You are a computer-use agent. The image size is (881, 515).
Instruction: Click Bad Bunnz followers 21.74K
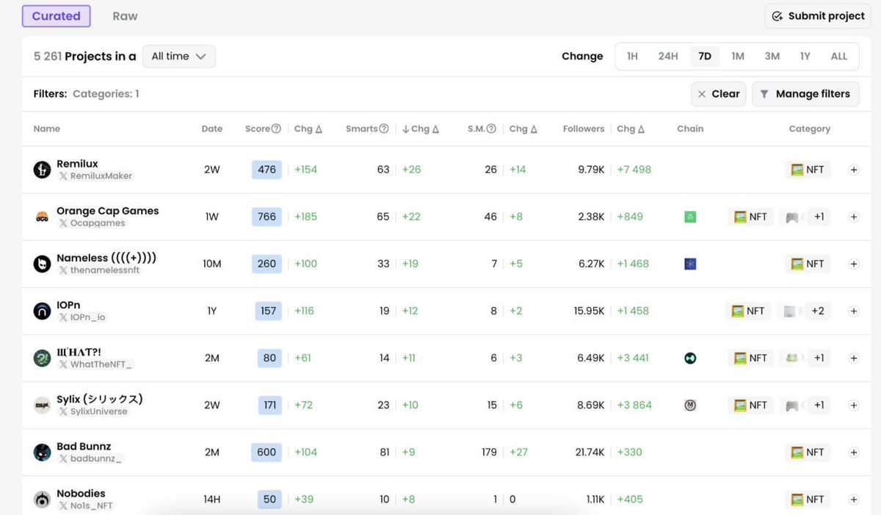[590, 453]
